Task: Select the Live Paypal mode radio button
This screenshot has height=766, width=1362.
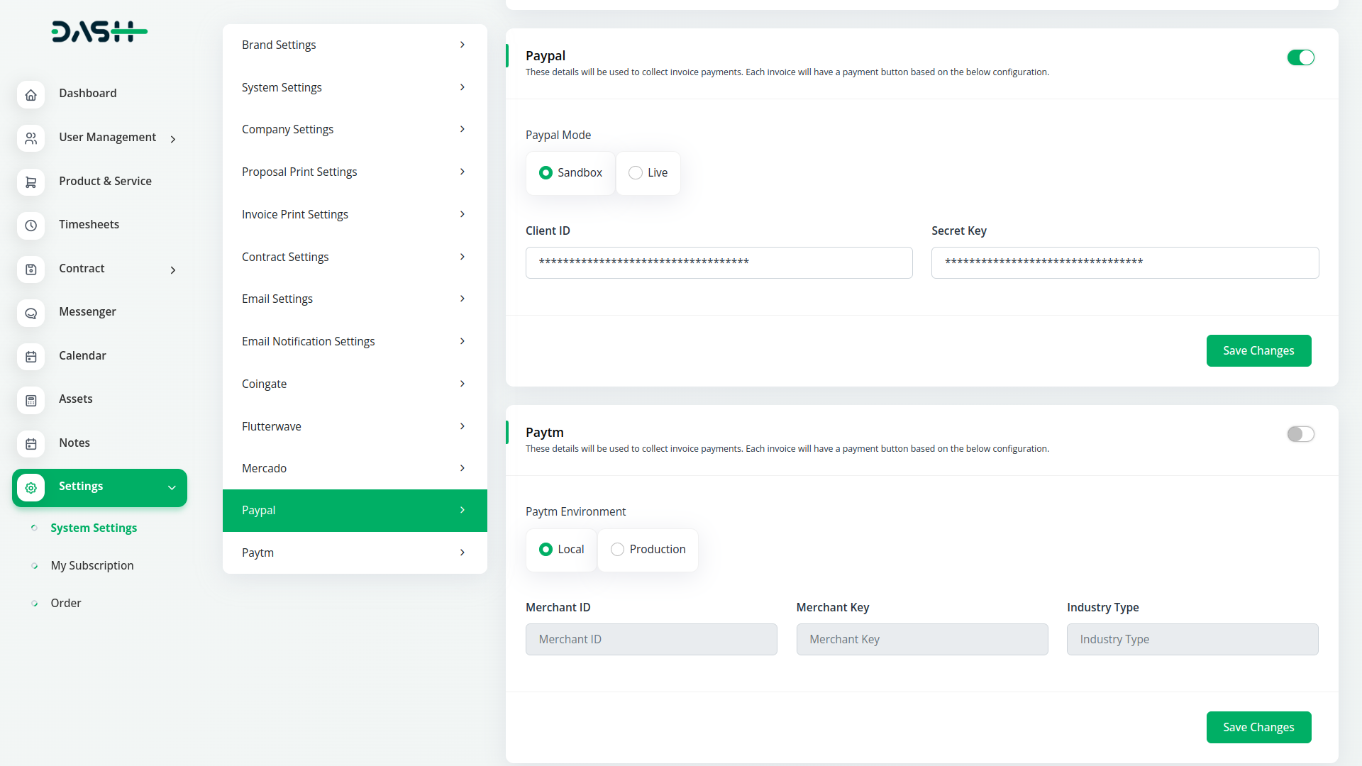Action: tap(634, 172)
